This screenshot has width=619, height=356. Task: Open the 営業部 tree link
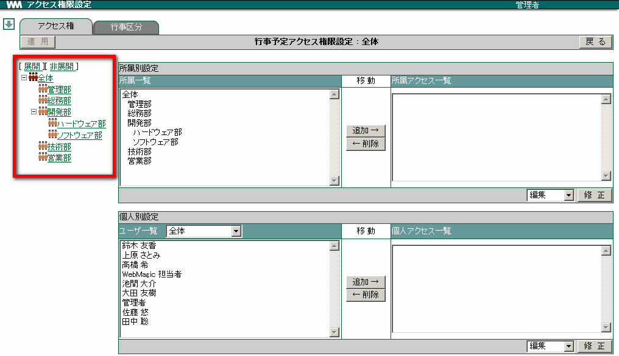pos(59,158)
